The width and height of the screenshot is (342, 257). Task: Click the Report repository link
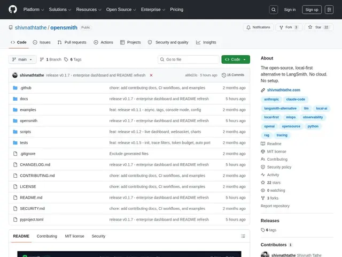pyautogui.click(x=275, y=206)
